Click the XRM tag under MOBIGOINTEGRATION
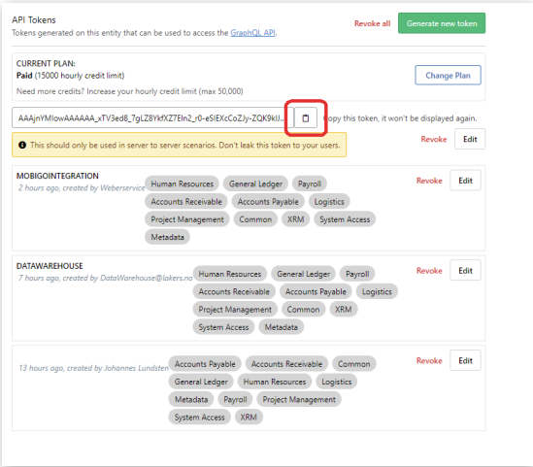 coord(295,219)
